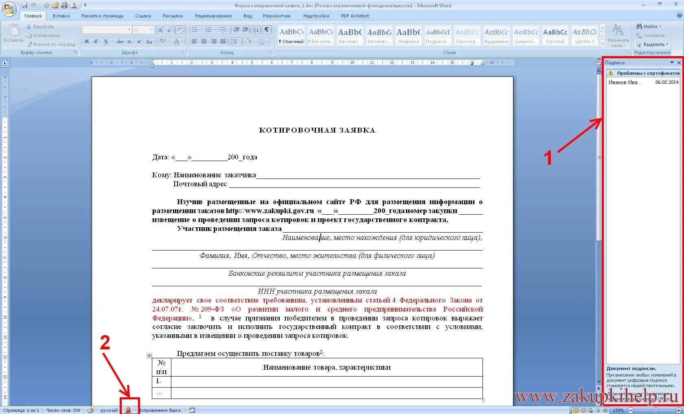This screenshot has width=684, height=414.
Task: Open the font name combo box
Action: 107,30
